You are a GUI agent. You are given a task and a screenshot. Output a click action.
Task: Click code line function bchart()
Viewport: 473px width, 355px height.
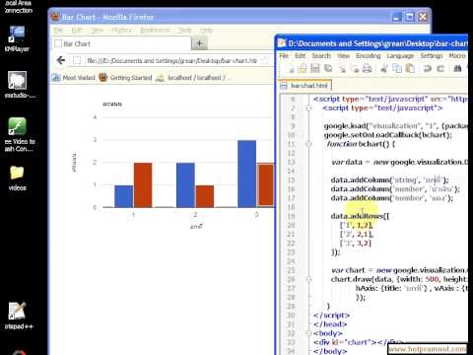click(361, 144)
